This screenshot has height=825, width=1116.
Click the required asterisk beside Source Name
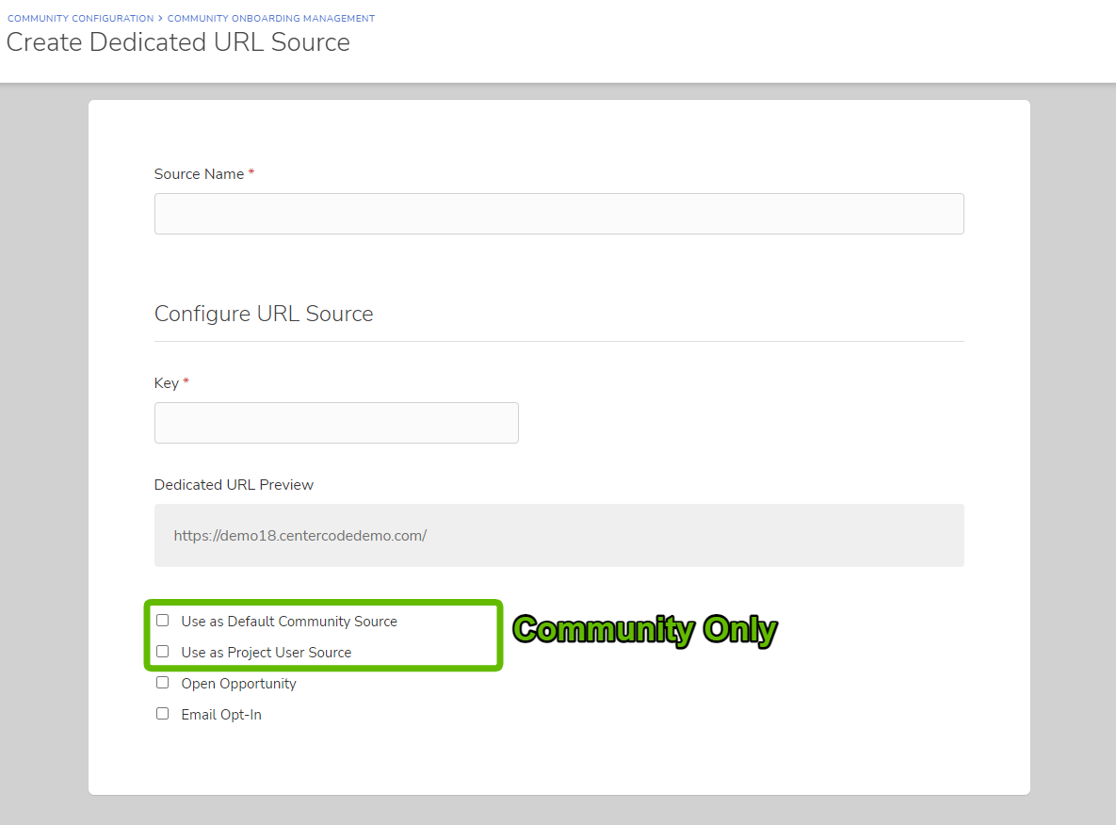pos(252,172)
